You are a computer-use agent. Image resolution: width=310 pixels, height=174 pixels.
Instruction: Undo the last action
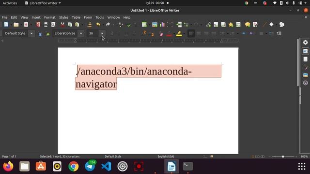[x=98, y=25]
